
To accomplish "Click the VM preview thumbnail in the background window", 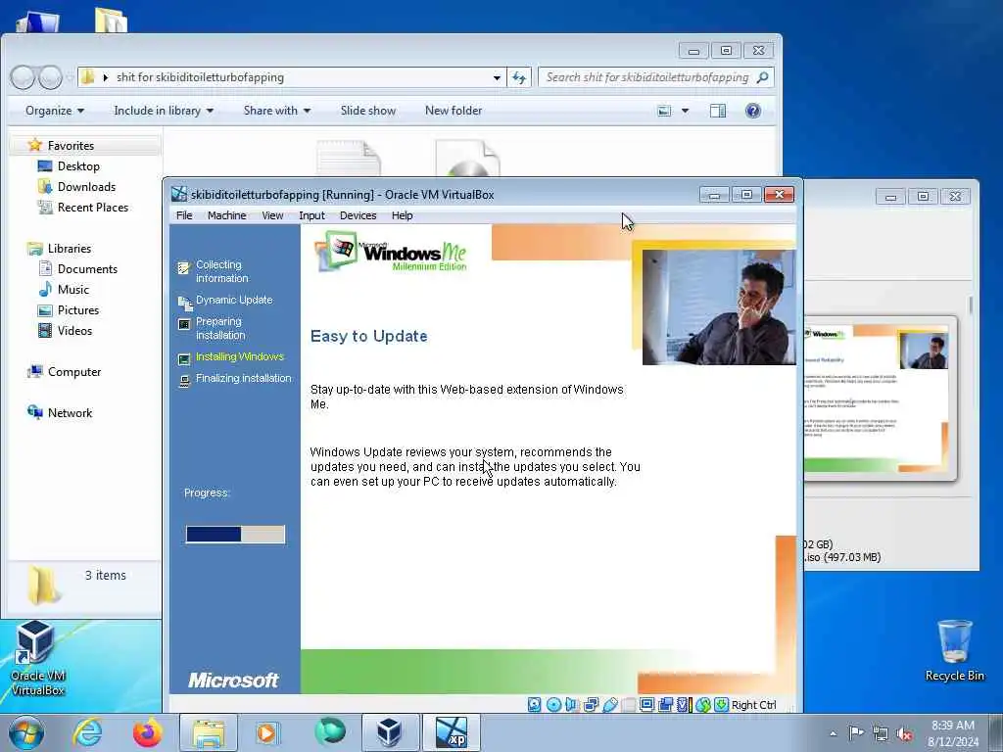I will tap(881, 398).
